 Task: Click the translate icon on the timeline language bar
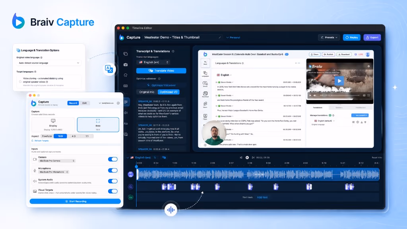coord(164,157)
